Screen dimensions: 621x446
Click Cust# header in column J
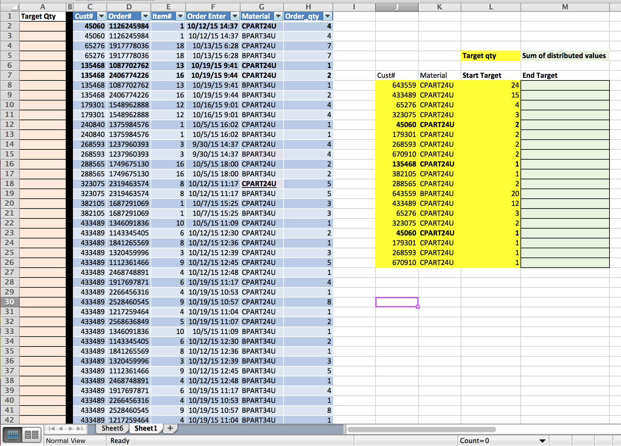[397, 76]
